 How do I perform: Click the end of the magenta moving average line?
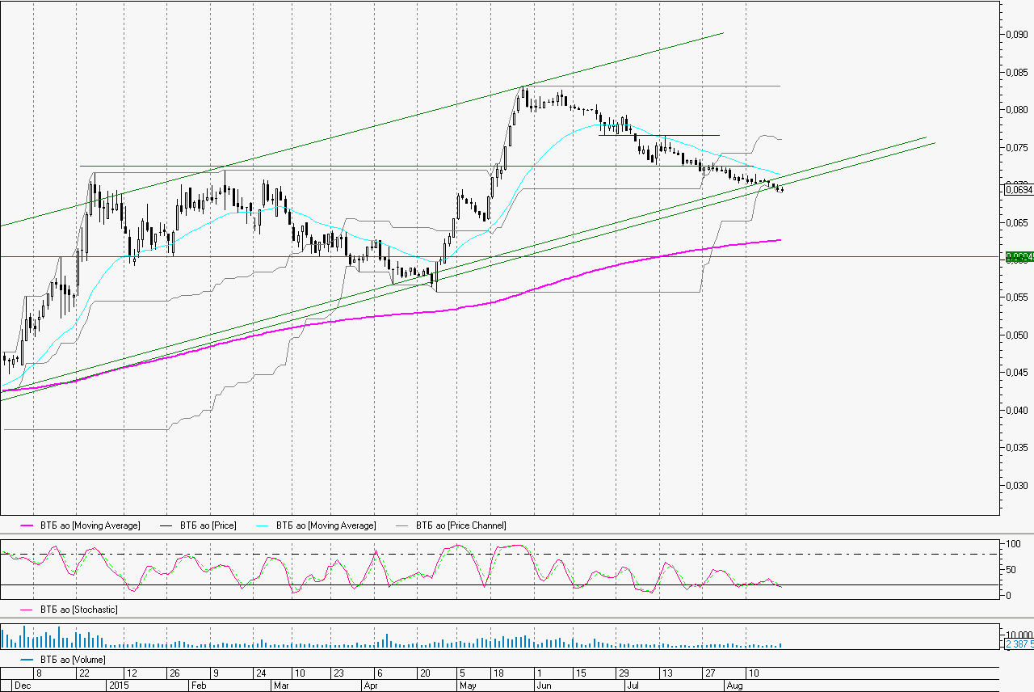point(780,239)
